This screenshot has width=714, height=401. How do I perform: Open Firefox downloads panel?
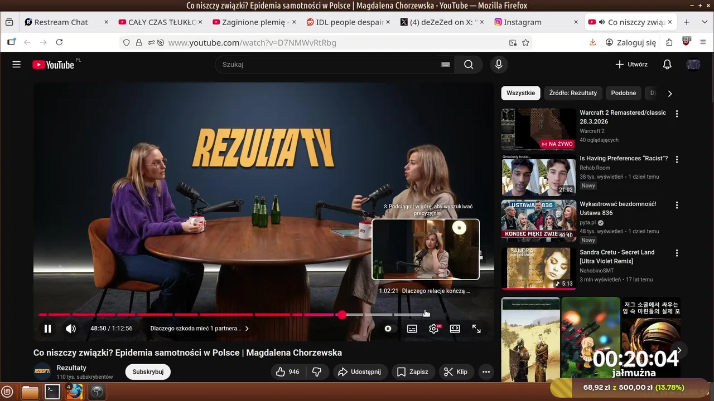click(x=593, y=42)
